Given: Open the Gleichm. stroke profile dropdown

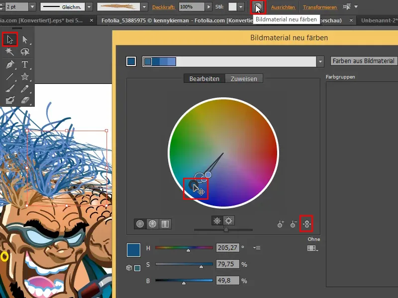Looking at the screenshot, I should click(89, 7).
